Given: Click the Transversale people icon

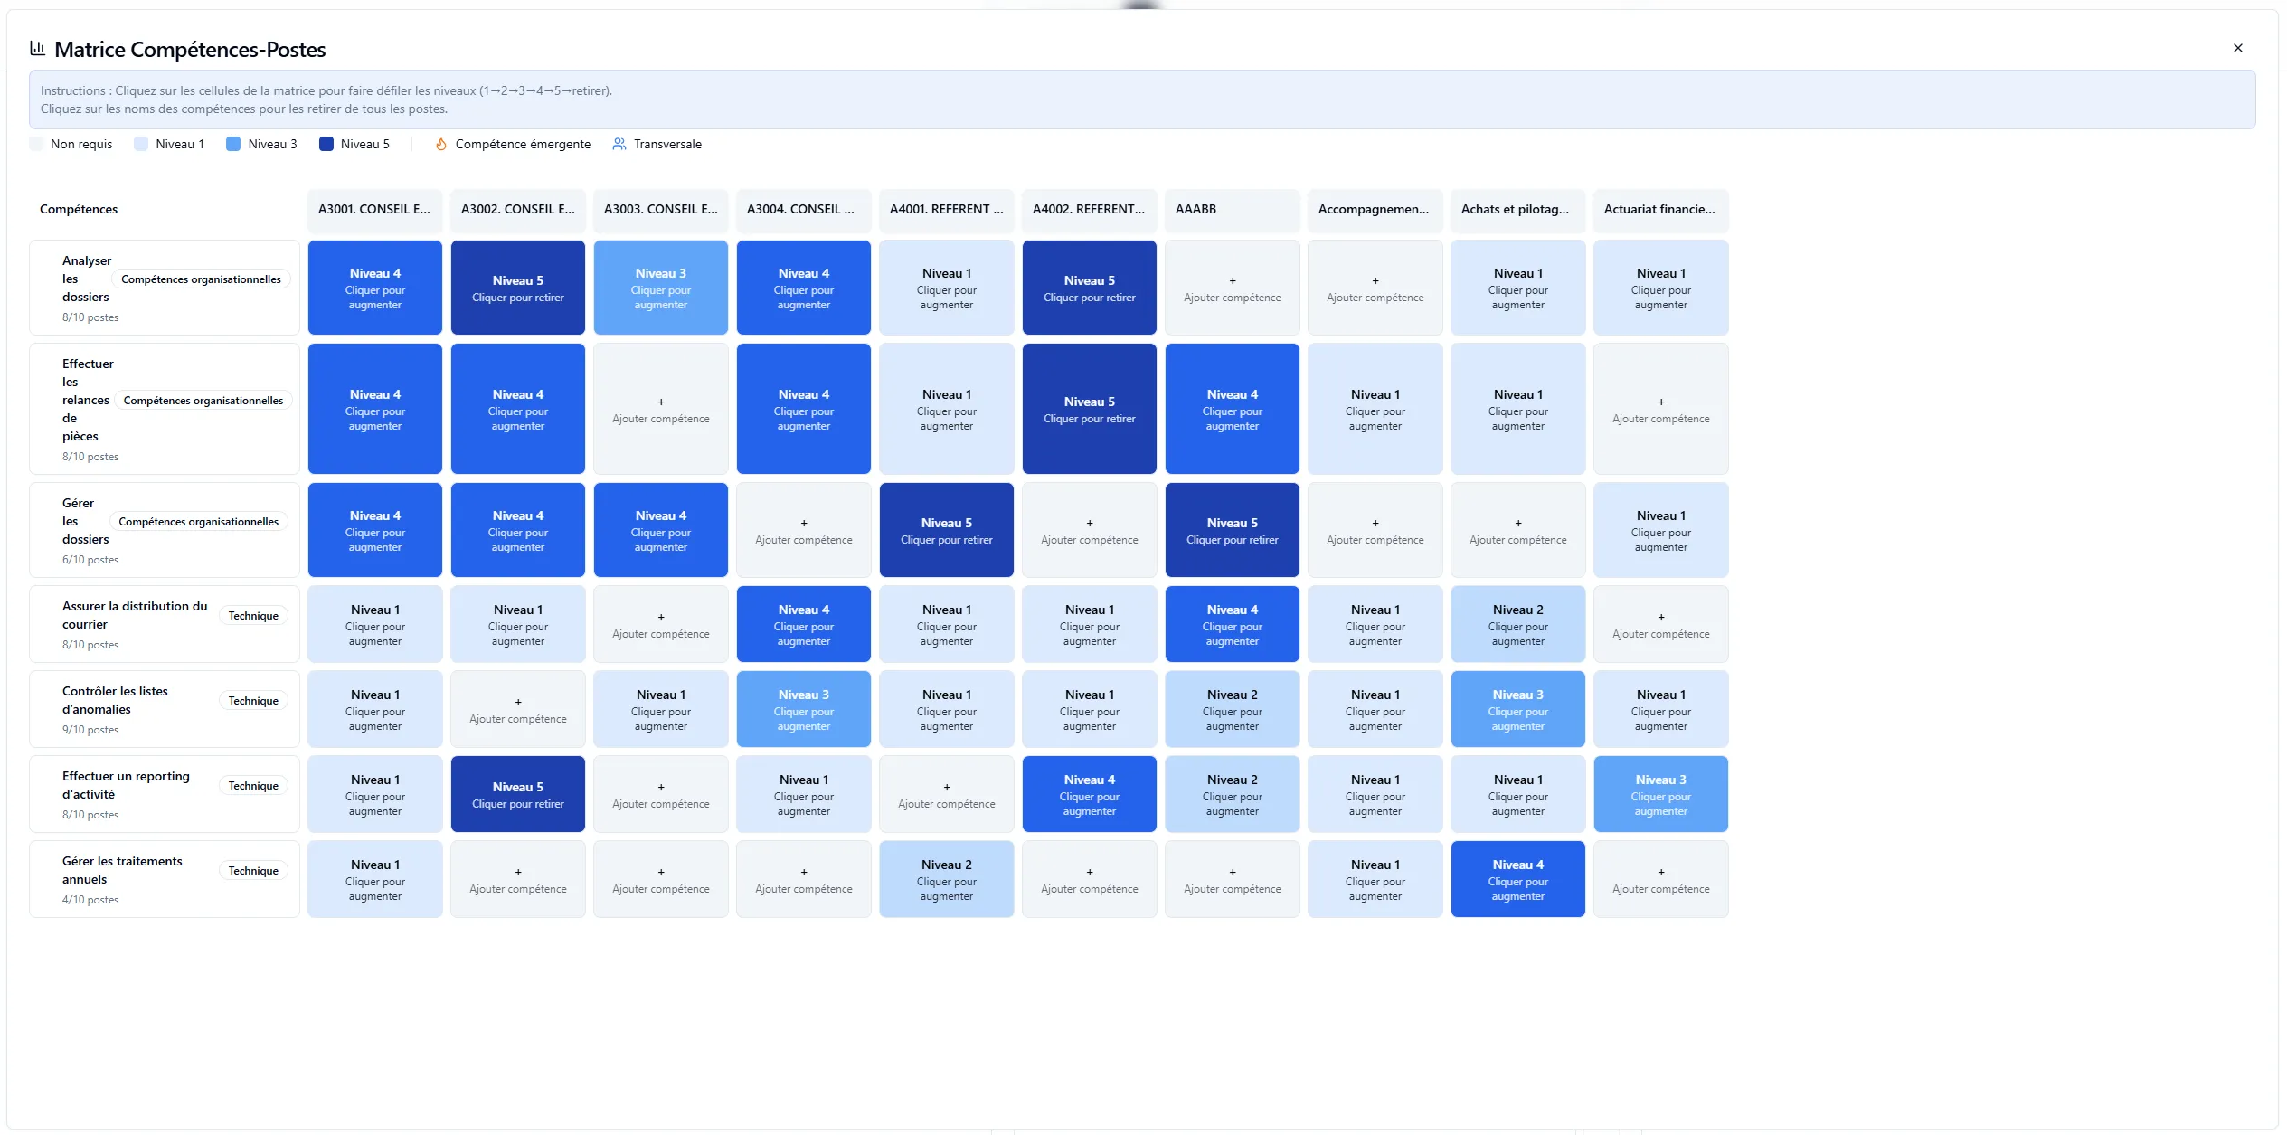Looking at the screenshot, I should [x=619, y=144].
